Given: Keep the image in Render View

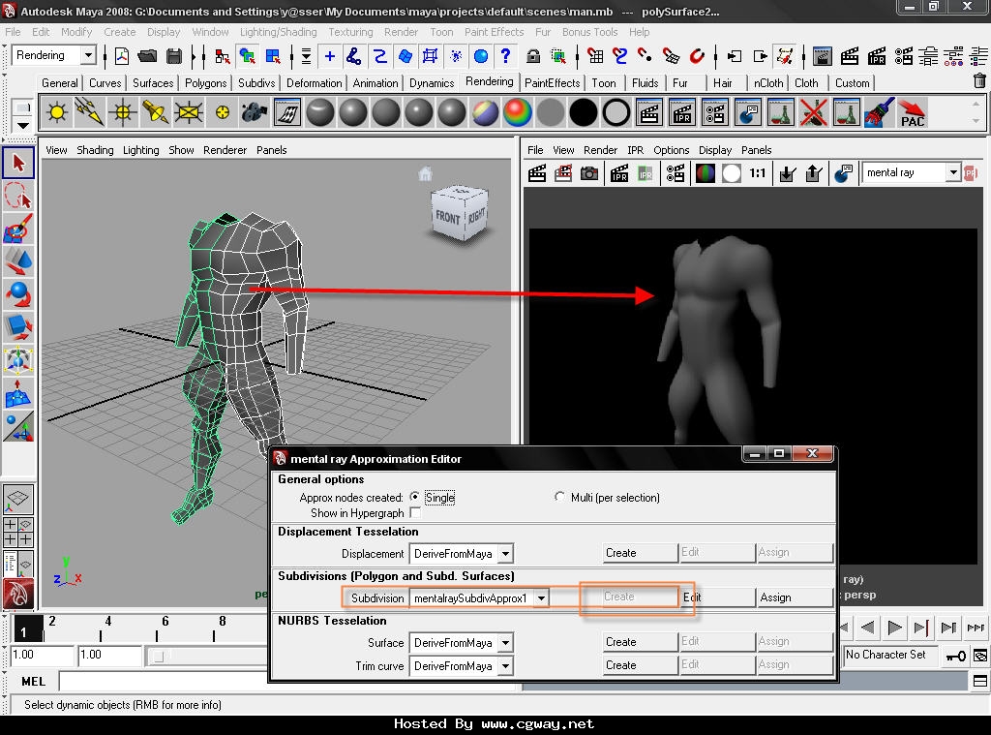Looking at the screenshot, I should [788, 173].
